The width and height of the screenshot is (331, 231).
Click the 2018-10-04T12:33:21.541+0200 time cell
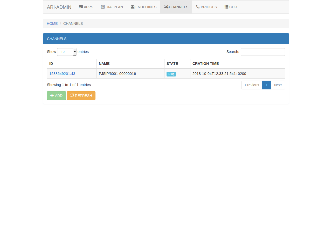tap(238, 74)
